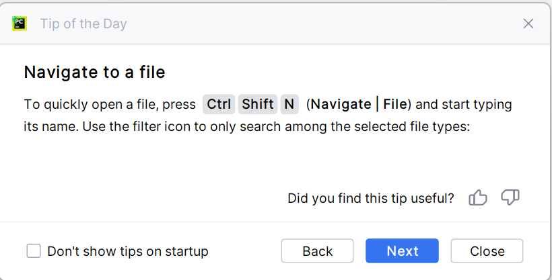This screenshot has height=280, width=552.
Task: Click the 'Tip of the Day' title text
Action: coord(83,24)
